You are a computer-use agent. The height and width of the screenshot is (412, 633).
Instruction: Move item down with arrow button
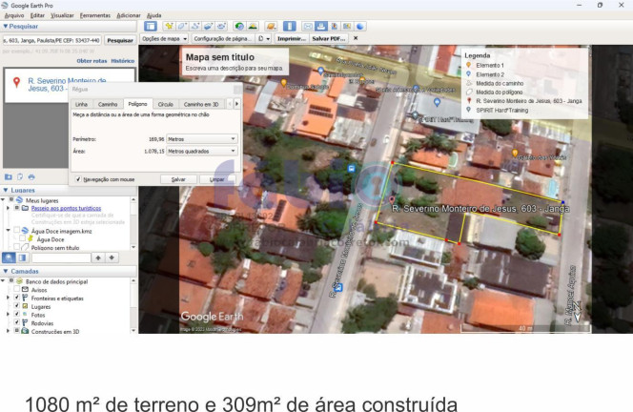pos(112,257)
